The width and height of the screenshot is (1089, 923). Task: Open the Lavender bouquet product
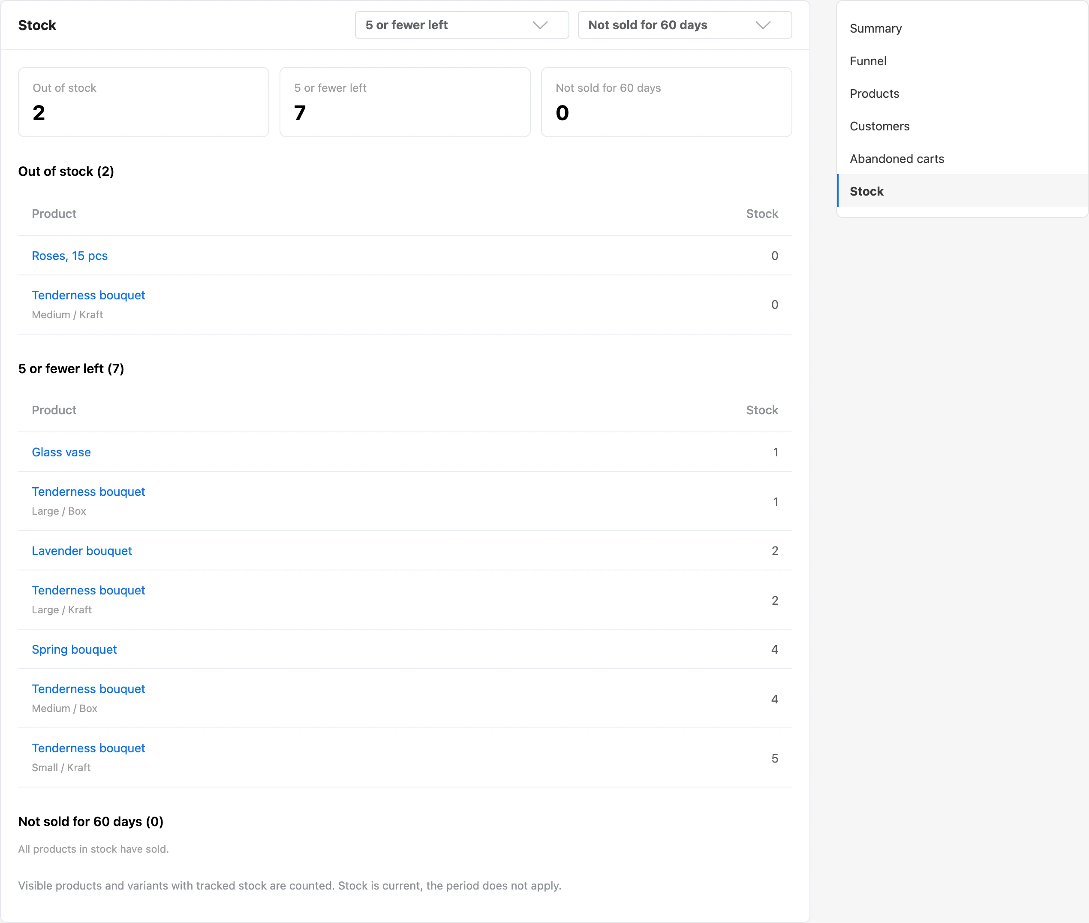81,551
